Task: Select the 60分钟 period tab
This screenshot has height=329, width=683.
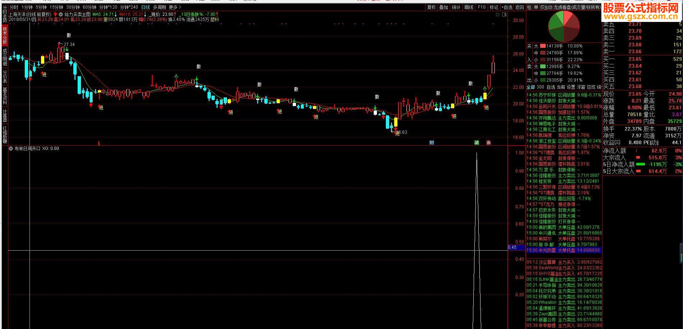Action: [x=90, y=7]
